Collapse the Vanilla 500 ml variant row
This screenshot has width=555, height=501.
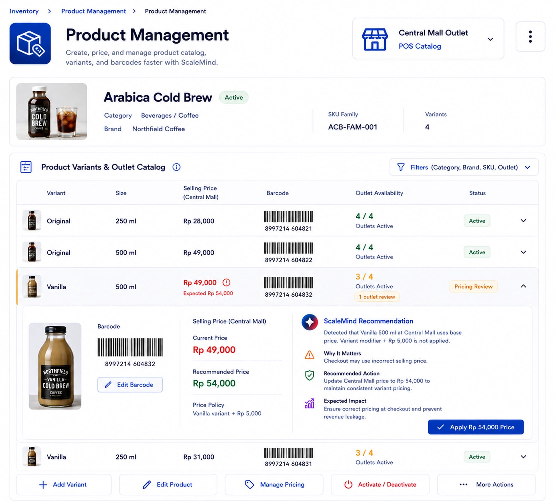click(523, 286)
